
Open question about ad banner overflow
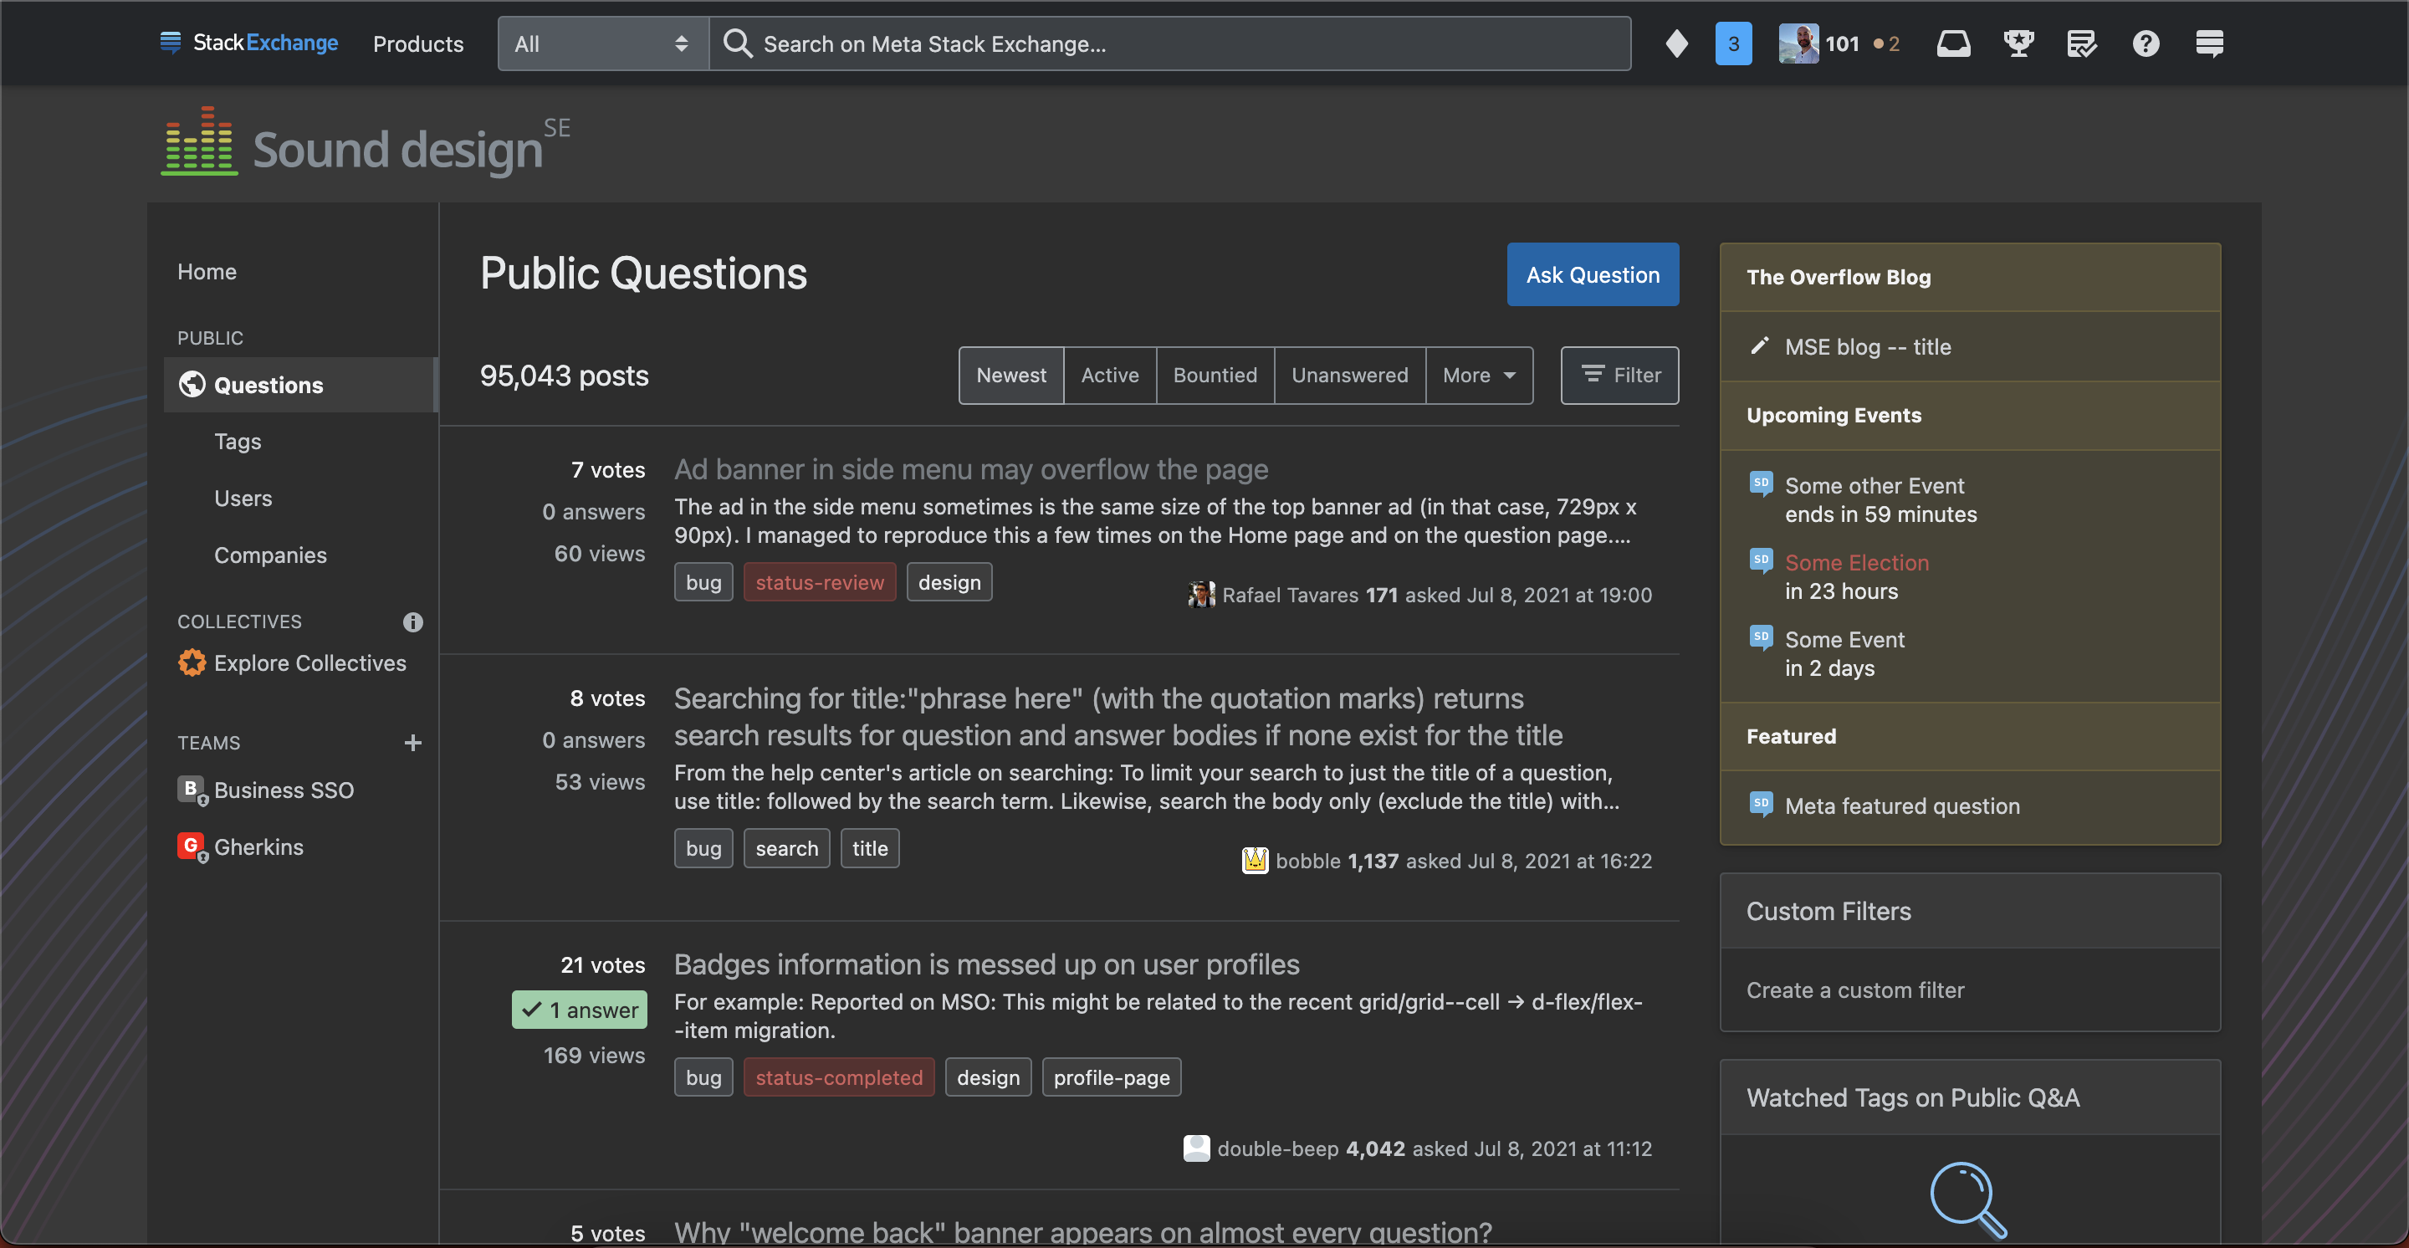(x=970, y=469)
